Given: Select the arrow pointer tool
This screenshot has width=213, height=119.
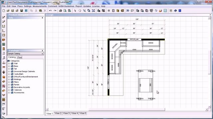Looking at the screenshot, I should pos(75,11).
